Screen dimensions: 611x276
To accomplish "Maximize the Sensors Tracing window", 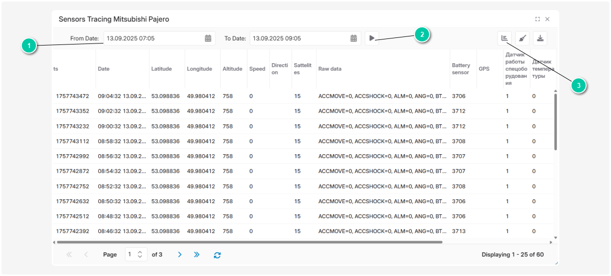I will click(x=538, y=19).
